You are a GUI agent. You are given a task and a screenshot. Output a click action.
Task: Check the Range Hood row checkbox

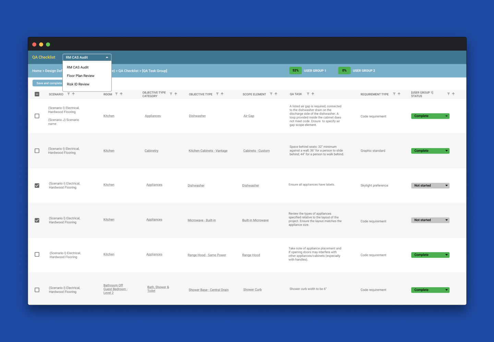point(37,254)
